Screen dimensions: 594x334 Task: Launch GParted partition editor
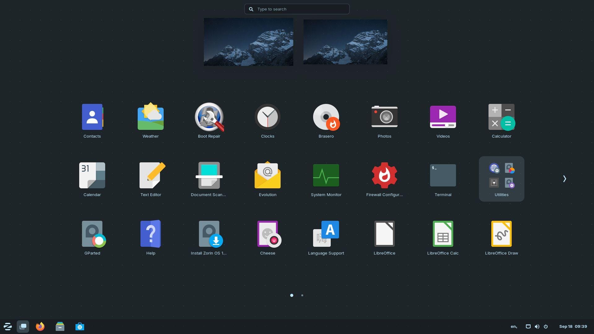click(92, 233)
